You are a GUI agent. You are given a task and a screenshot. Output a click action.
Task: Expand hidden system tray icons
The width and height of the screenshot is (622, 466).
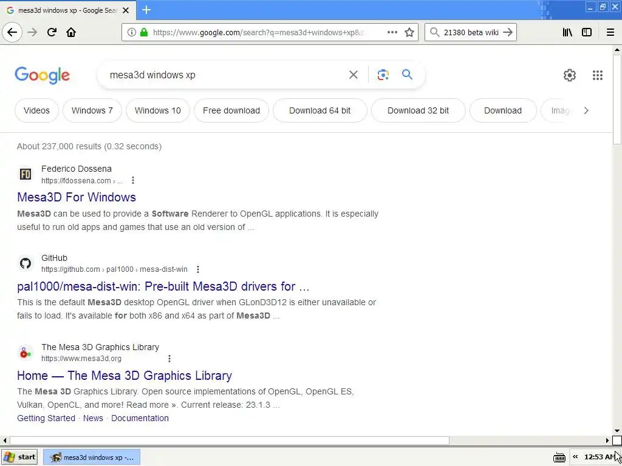(575, 457)
